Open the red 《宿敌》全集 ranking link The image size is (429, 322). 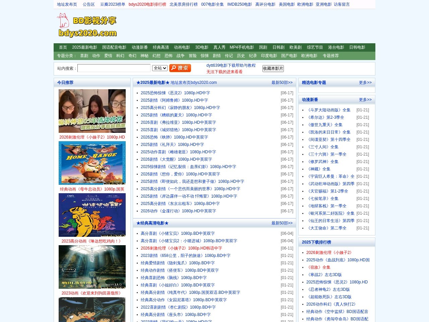318,267
